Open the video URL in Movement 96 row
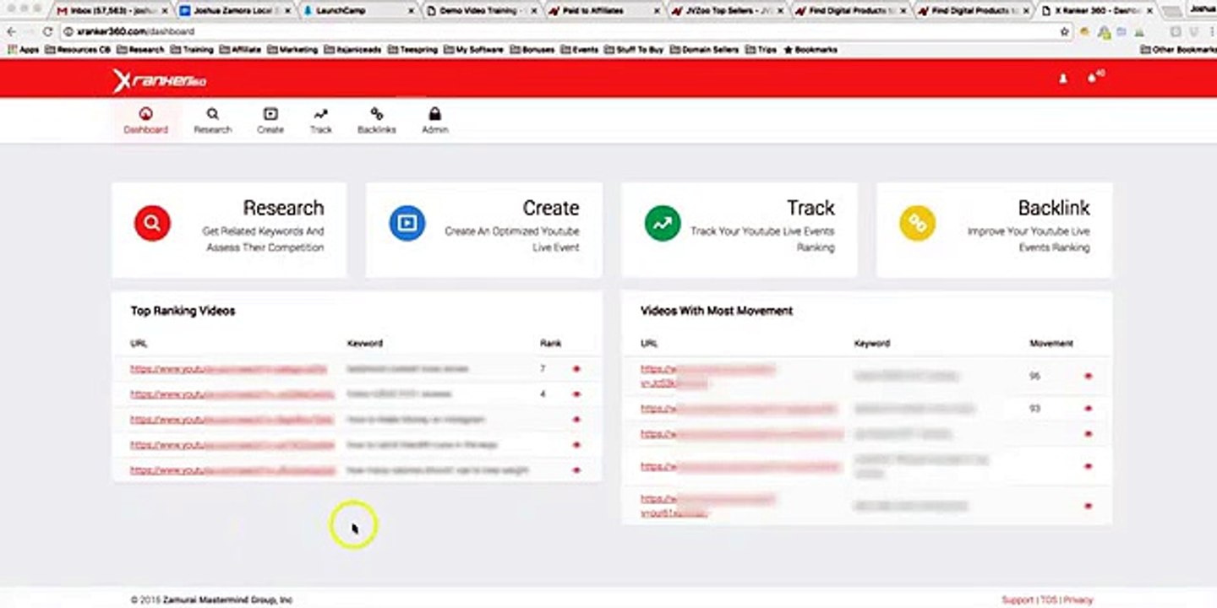Image resolution: width=1217 pixels, height=608 pixels. click(707, 376)
